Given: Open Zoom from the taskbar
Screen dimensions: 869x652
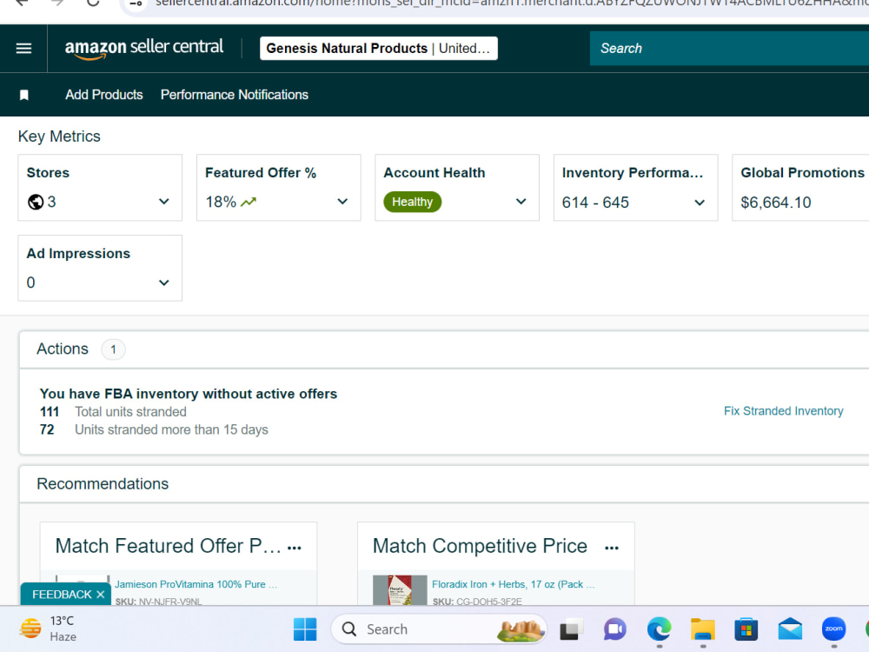Looking at the screenshot, I should tap(833, 629).
